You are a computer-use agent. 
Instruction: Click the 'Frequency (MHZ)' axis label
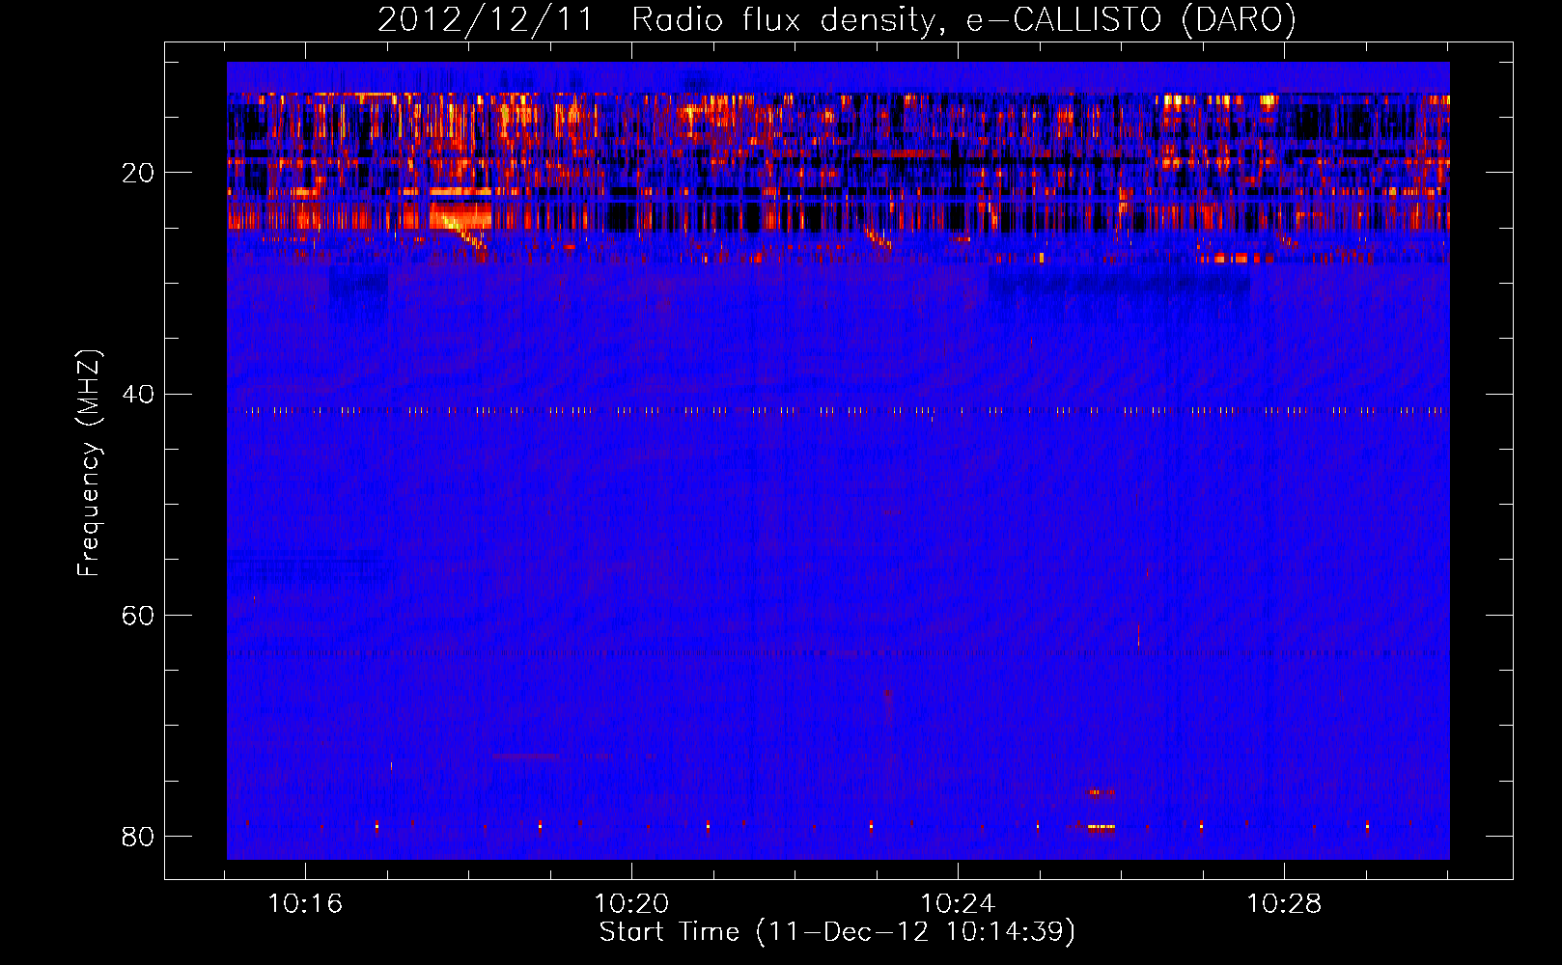89,463
